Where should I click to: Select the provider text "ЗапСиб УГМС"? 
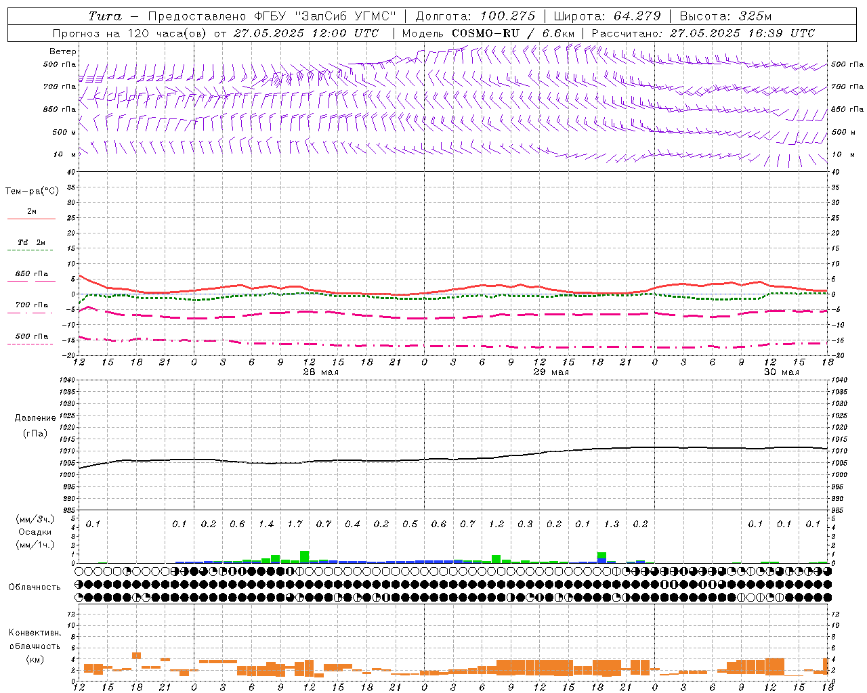[345, 16]
